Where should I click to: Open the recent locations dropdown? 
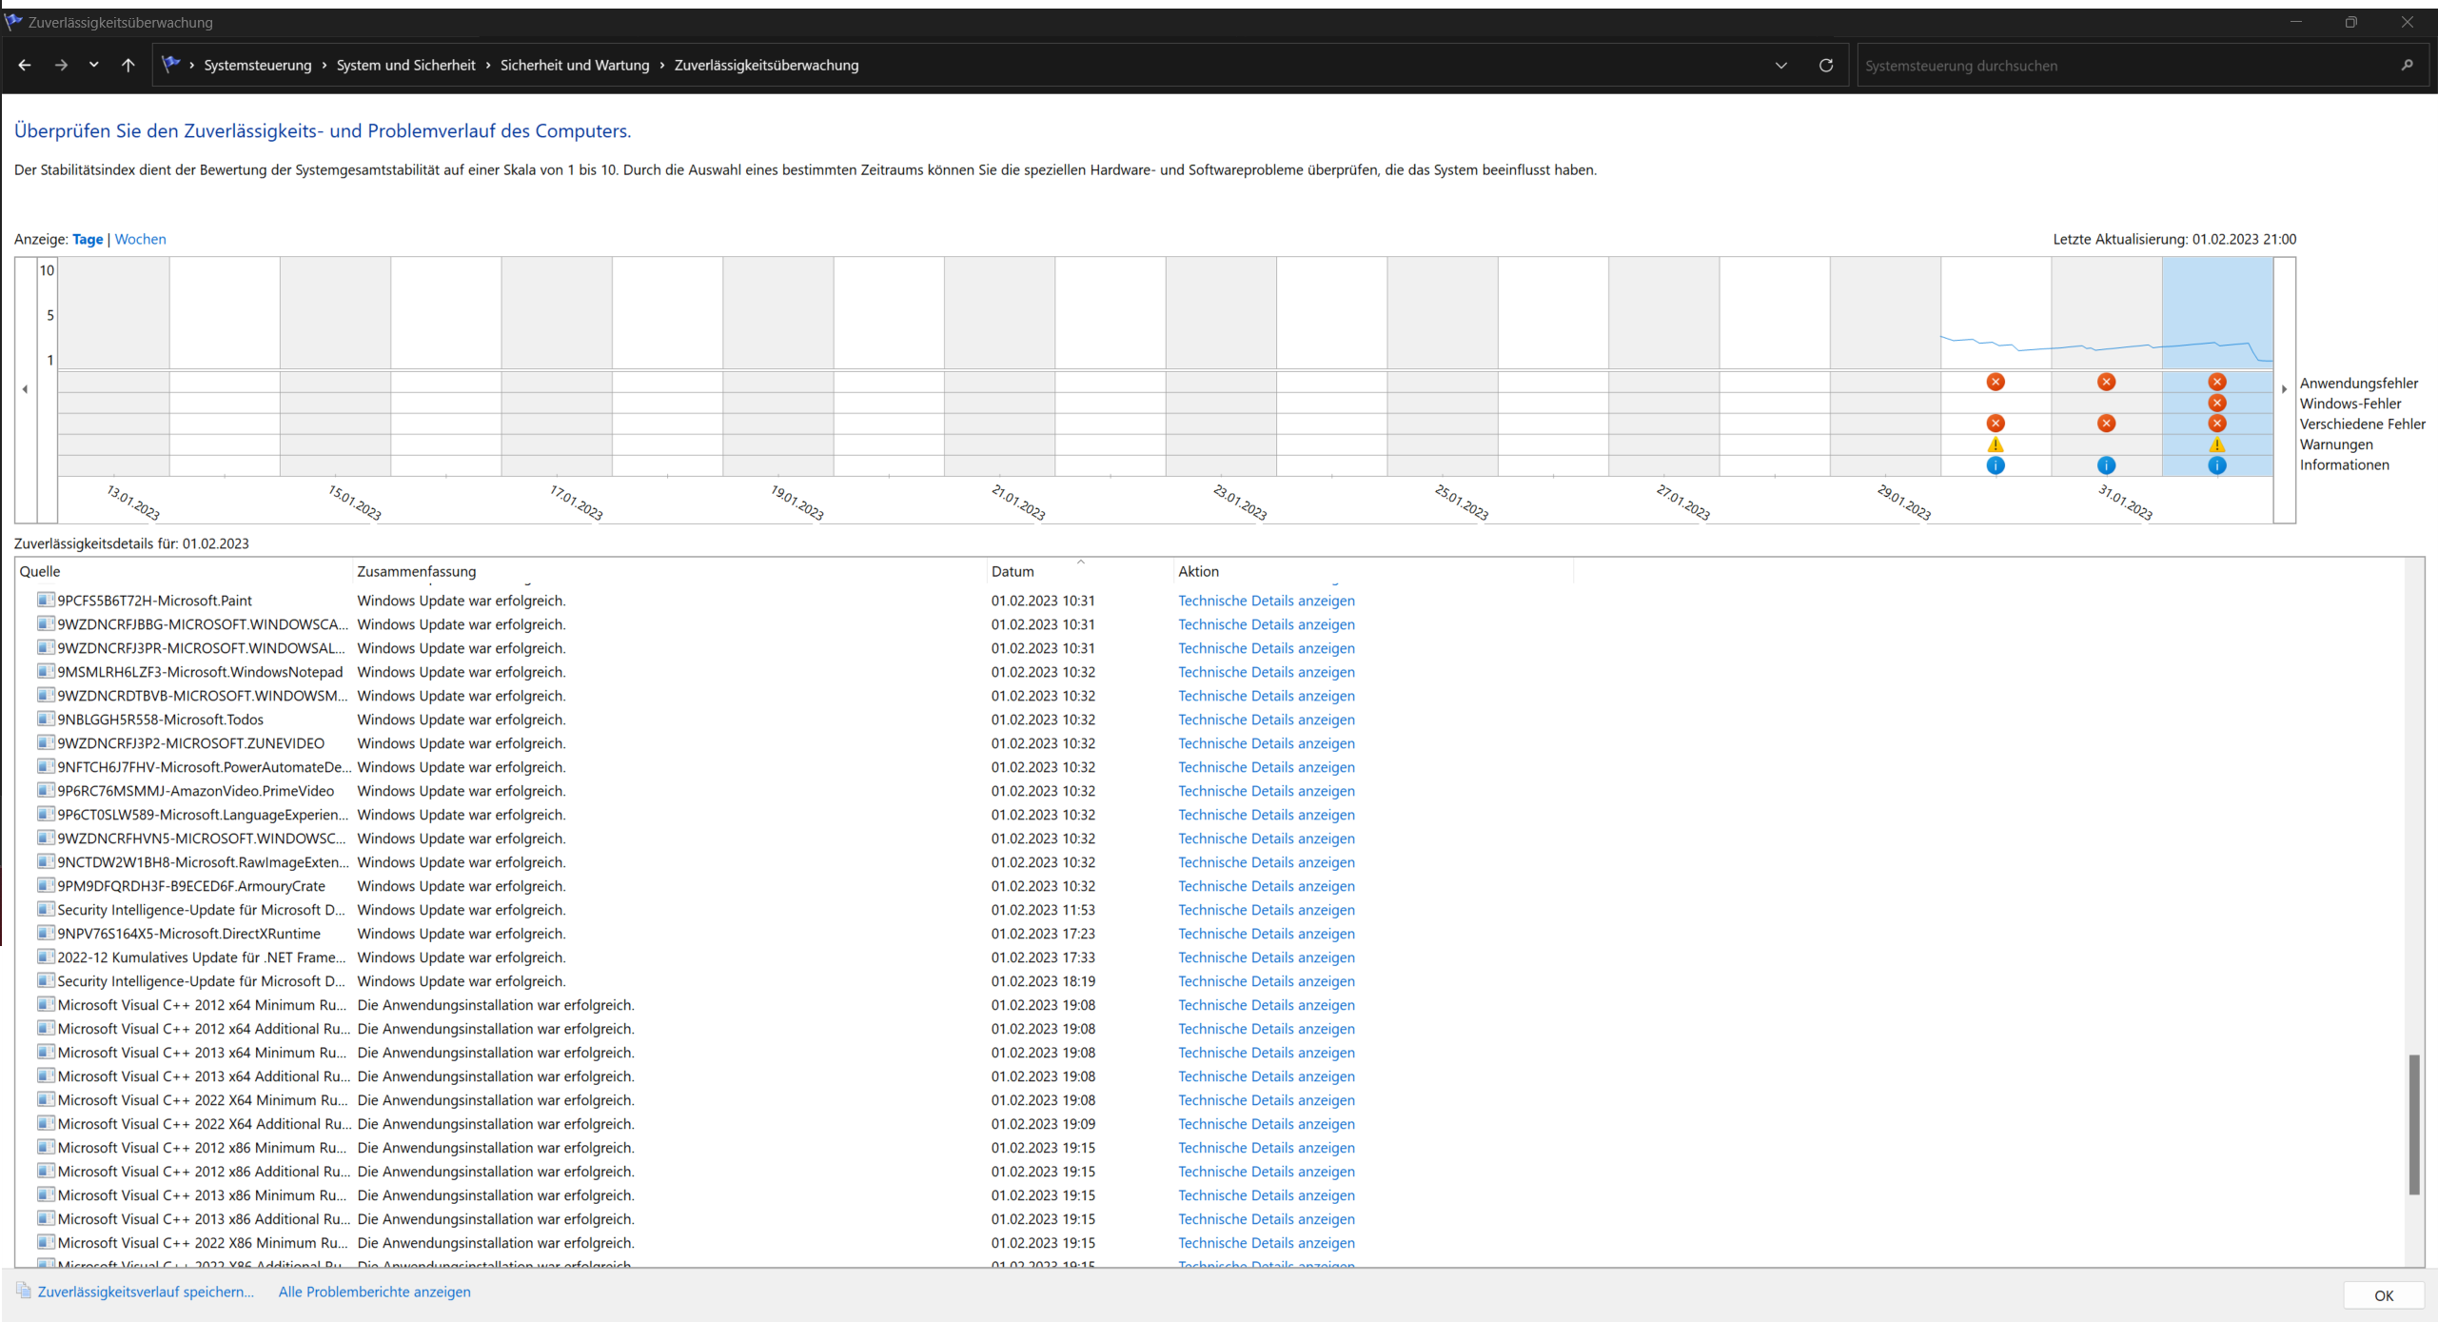93,65
